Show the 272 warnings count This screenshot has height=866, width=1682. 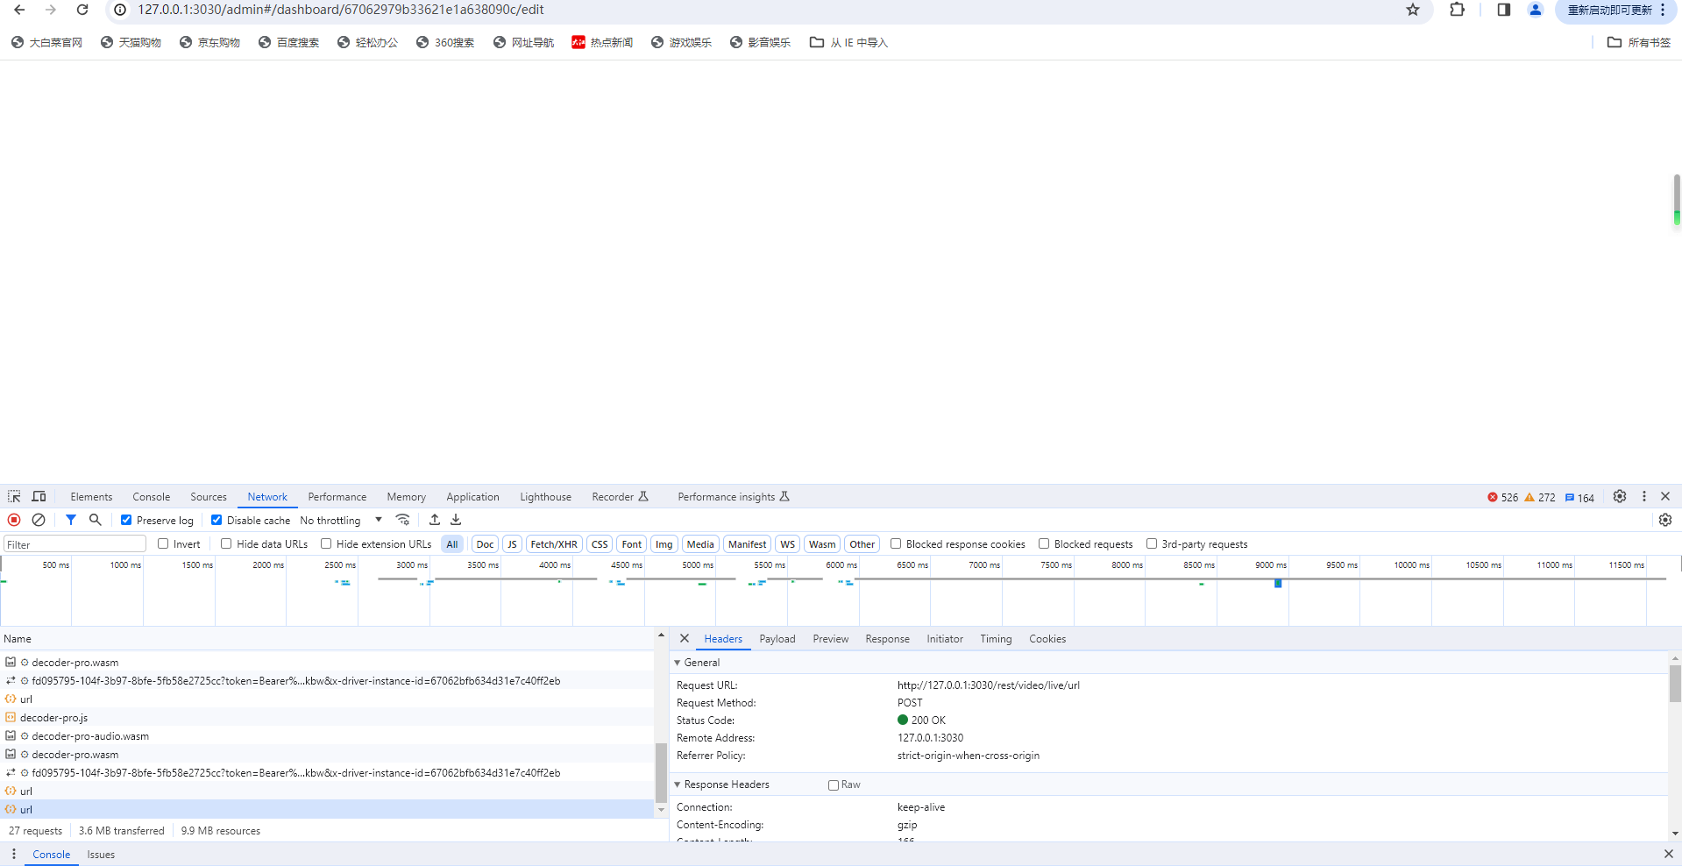coord(1540,497)
